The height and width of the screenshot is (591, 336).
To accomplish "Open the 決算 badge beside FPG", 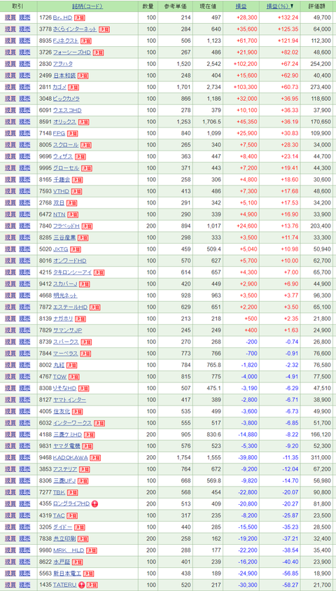I will [72, 134].
